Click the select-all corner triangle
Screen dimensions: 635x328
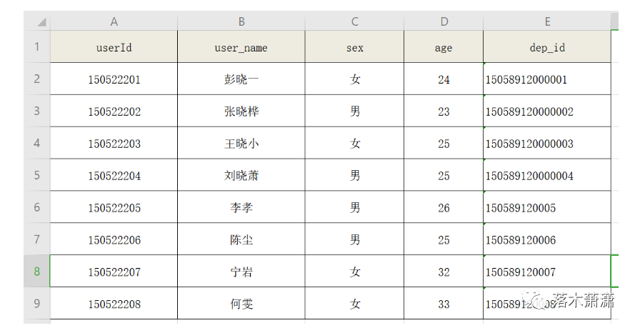click(x=41, y=22)
